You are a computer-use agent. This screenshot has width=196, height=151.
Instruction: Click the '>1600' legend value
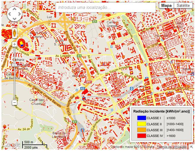[171, 136]
